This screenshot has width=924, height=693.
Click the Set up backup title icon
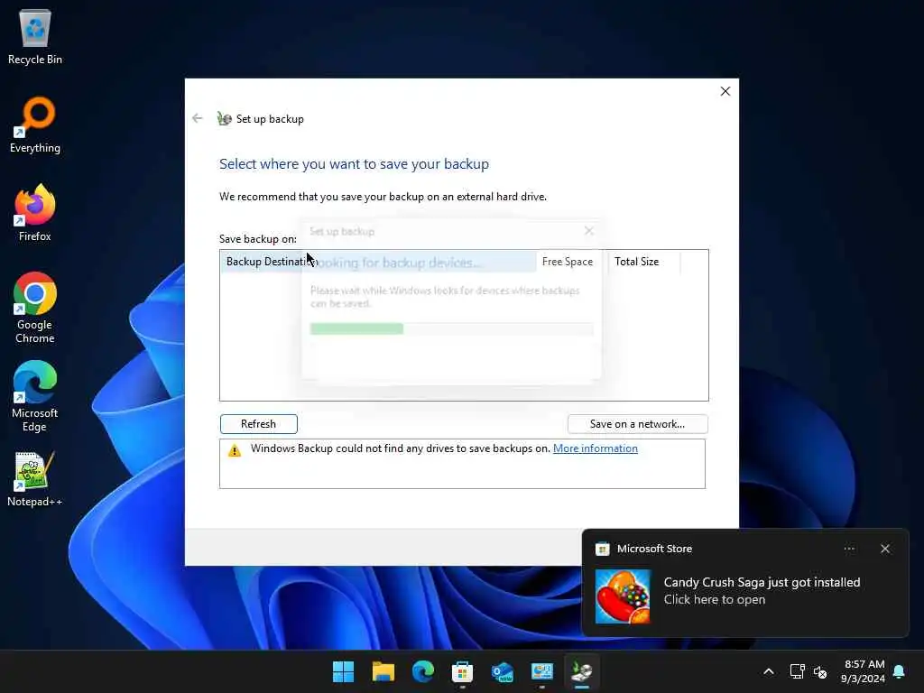(224, 118)
